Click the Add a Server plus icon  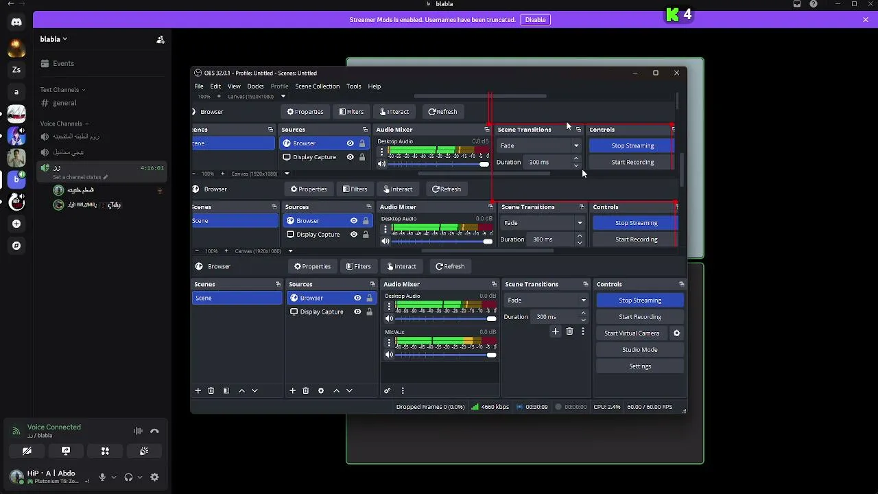tap(16, 224)
